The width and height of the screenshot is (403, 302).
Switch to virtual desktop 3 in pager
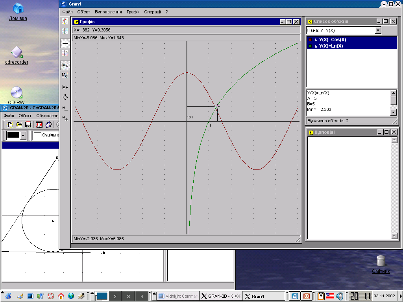(128, 296)
